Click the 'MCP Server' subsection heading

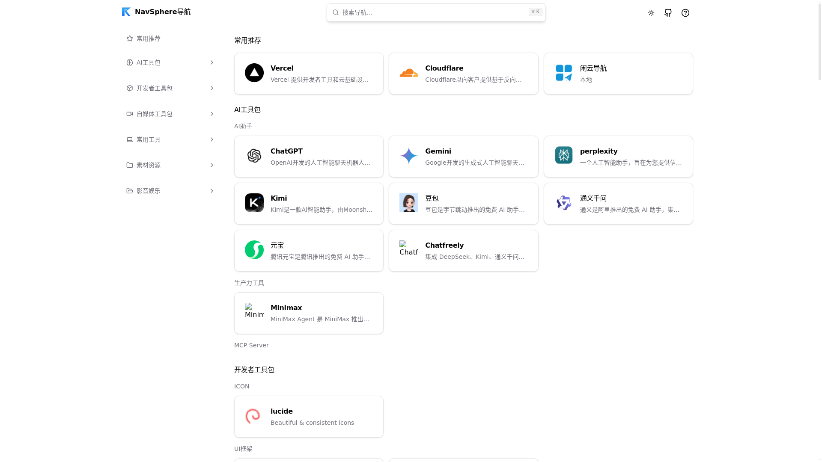[x=251, y=345]
